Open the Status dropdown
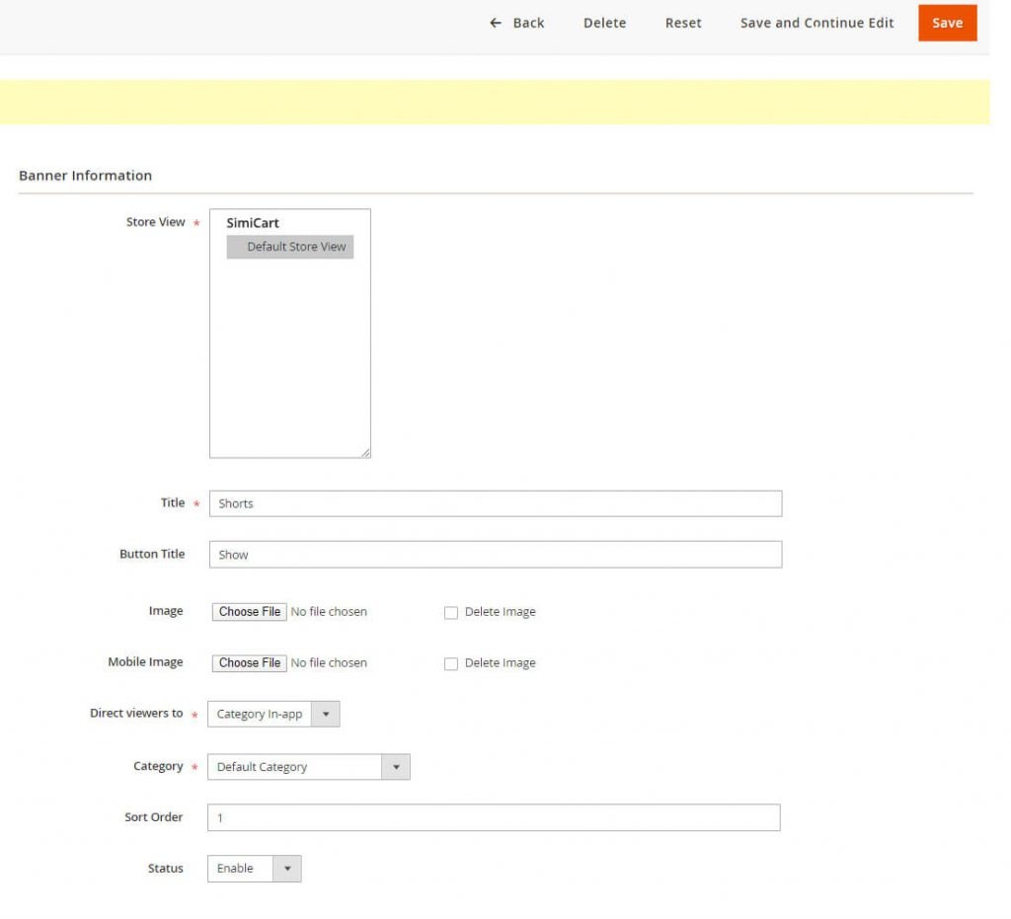The image size is (1011, 919). pos(255,868)
